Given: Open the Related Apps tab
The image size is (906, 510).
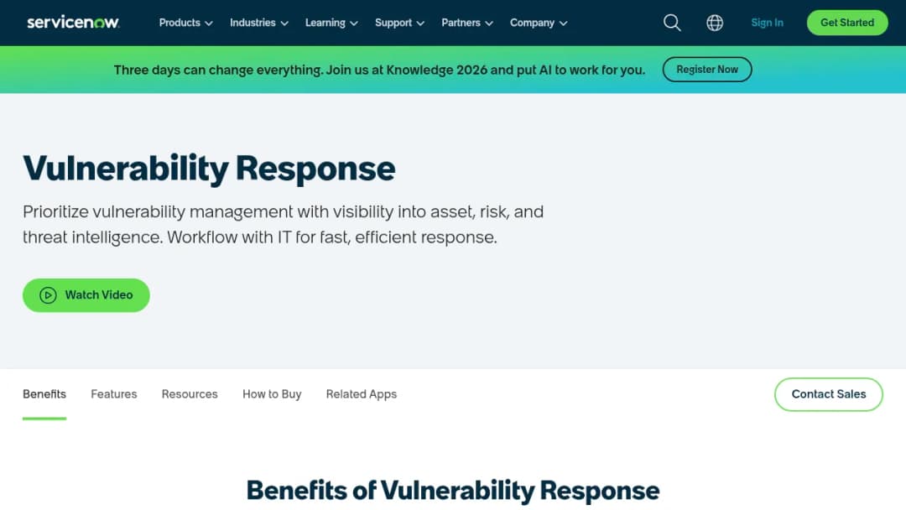Looking at the screenshot, I should pyautogui.click(x=361, y=394).
